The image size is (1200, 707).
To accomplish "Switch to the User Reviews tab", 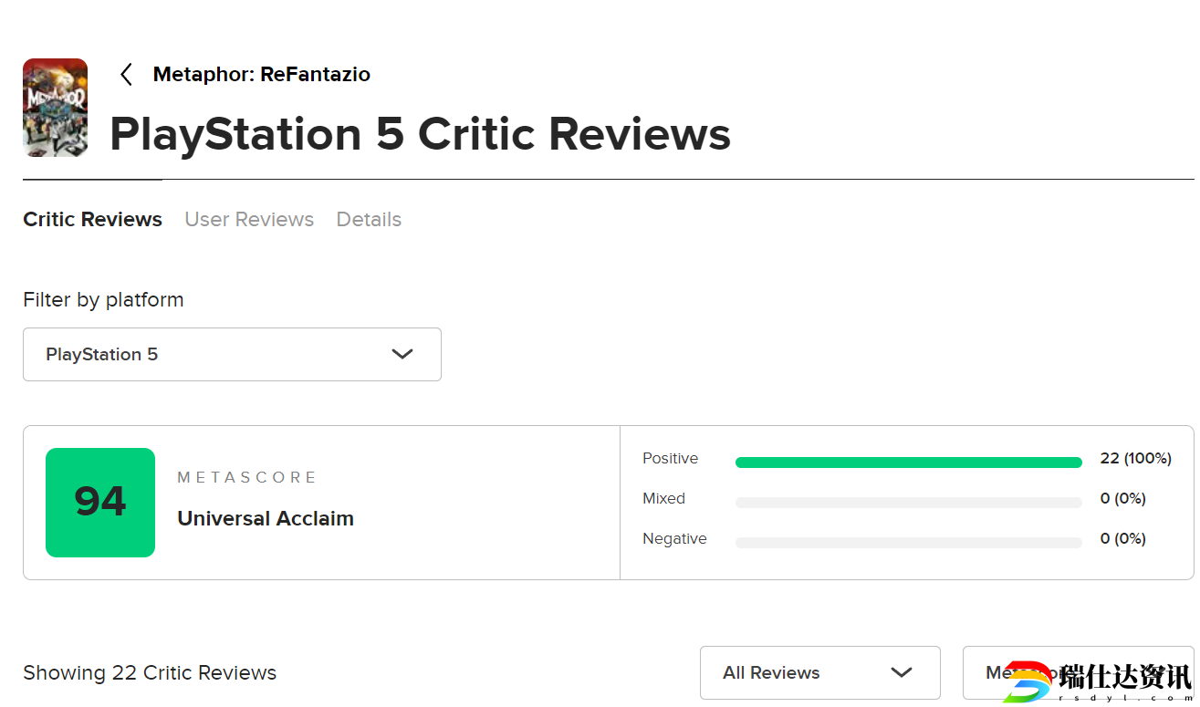I will 249,219.
